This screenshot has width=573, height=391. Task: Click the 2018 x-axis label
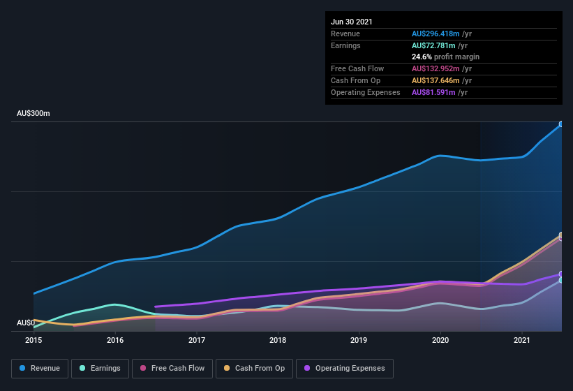[278, 340]
